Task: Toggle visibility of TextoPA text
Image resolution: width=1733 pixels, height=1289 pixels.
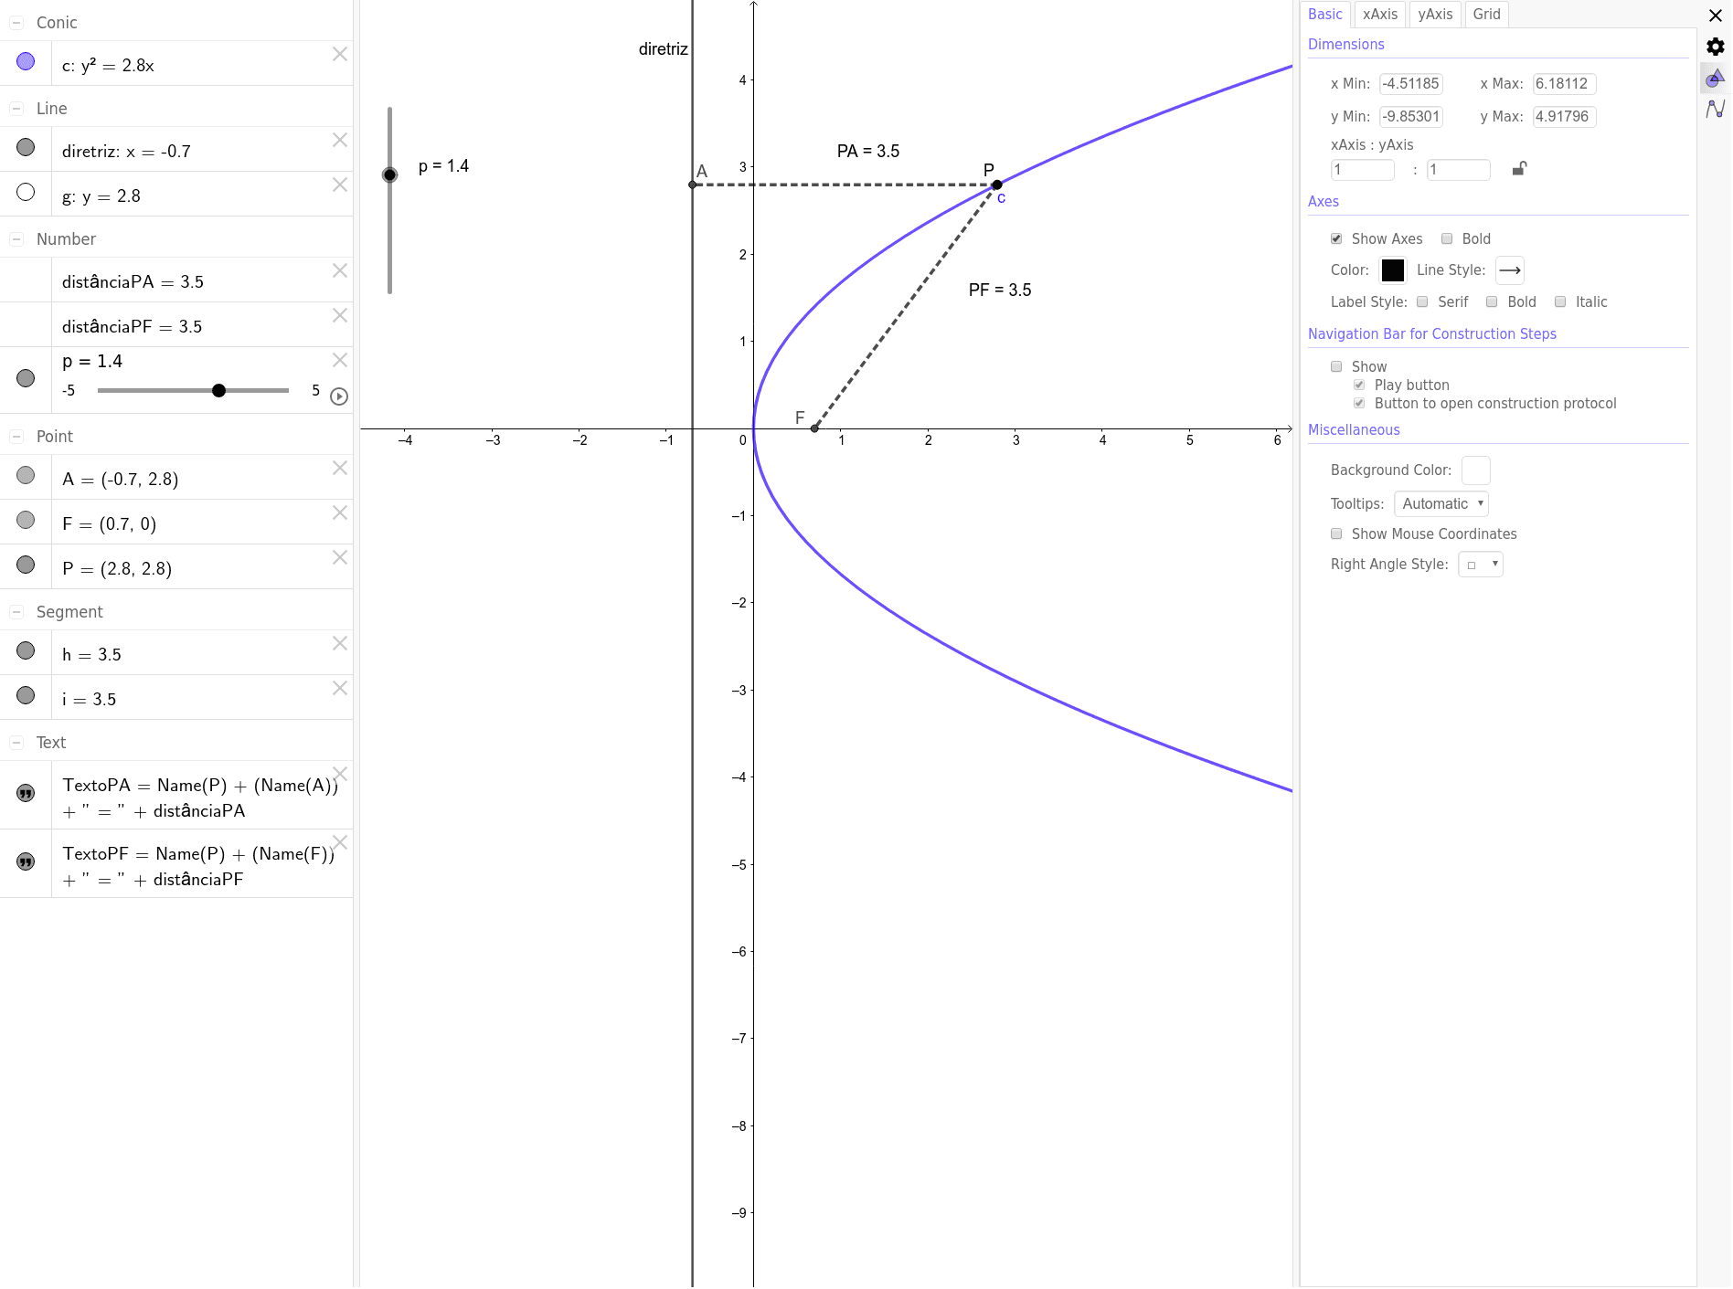Action: click(x=26, y=794)
